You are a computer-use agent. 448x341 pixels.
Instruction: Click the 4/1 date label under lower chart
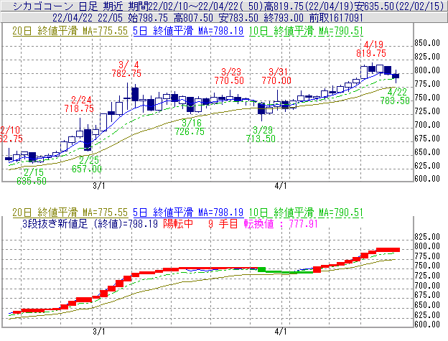click(x=281, y=332)
